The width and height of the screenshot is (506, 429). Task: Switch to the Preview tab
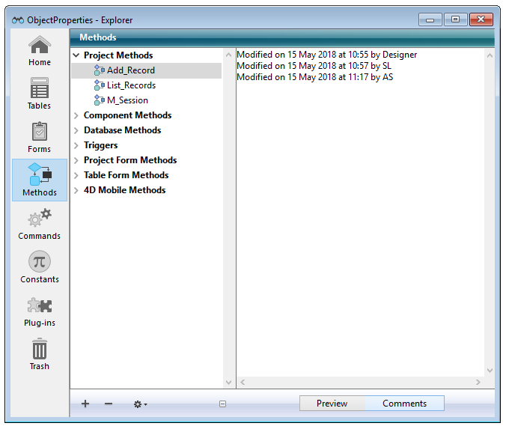tap(332, 404)
